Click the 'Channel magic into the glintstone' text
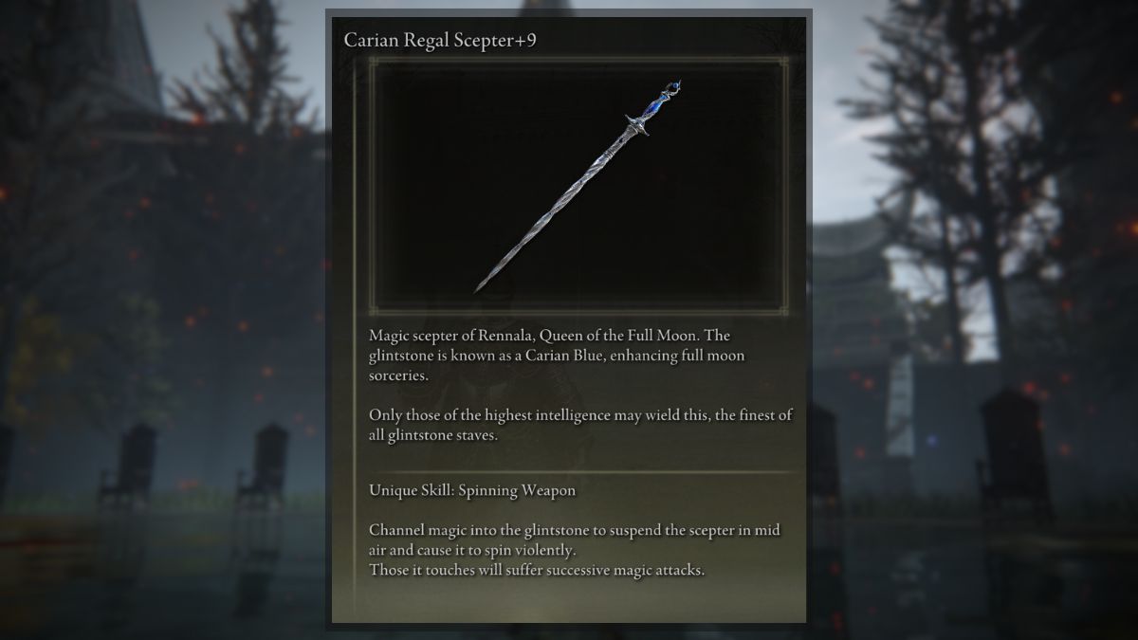The height and width of the screenshot is (640, 1138). click(x=482, y=530)
